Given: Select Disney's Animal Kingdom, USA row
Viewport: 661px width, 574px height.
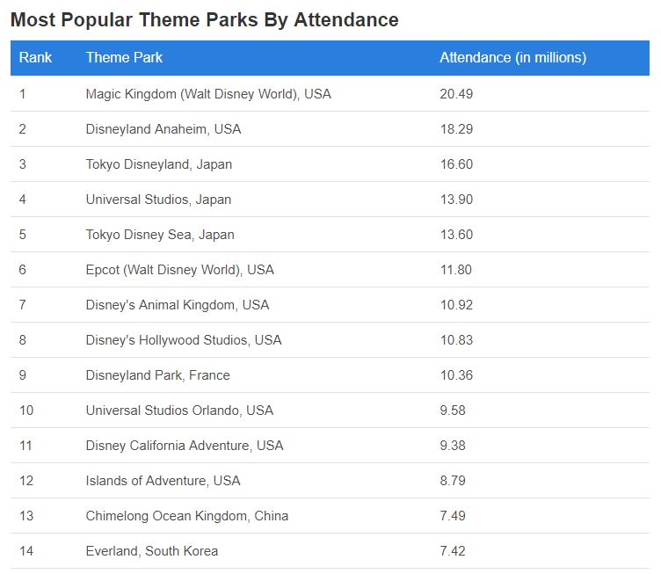Looking at the screenshot, I should pos(330,305).
